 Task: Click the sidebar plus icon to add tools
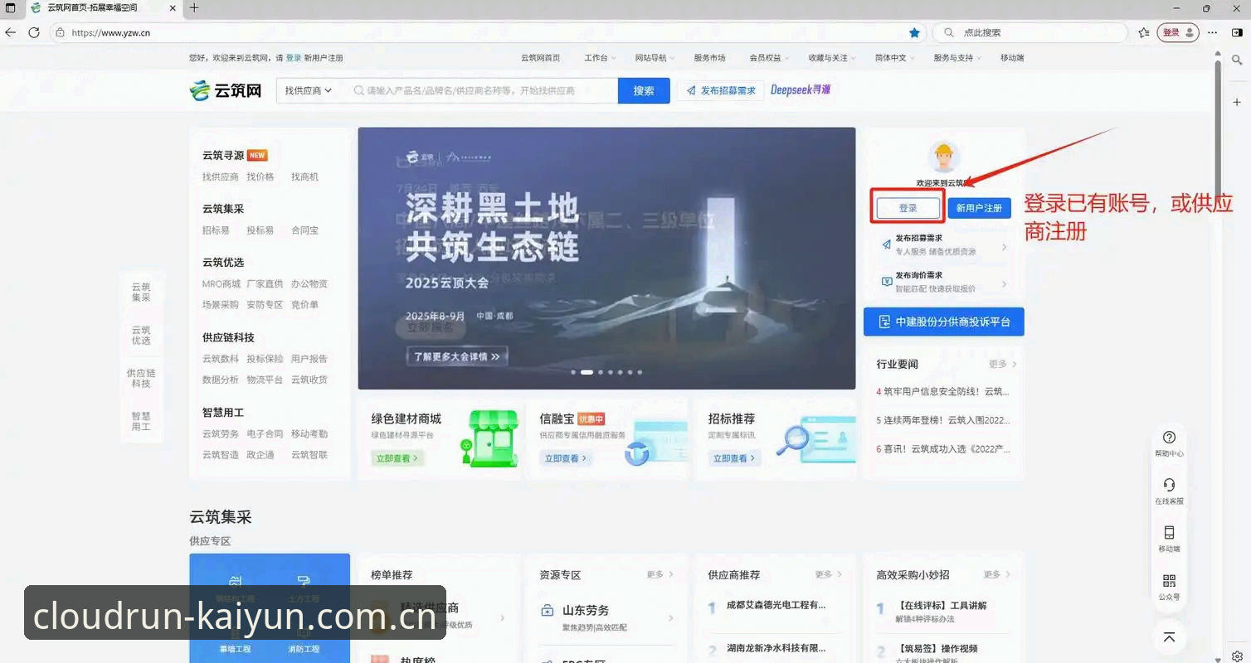pos(1237,101)
